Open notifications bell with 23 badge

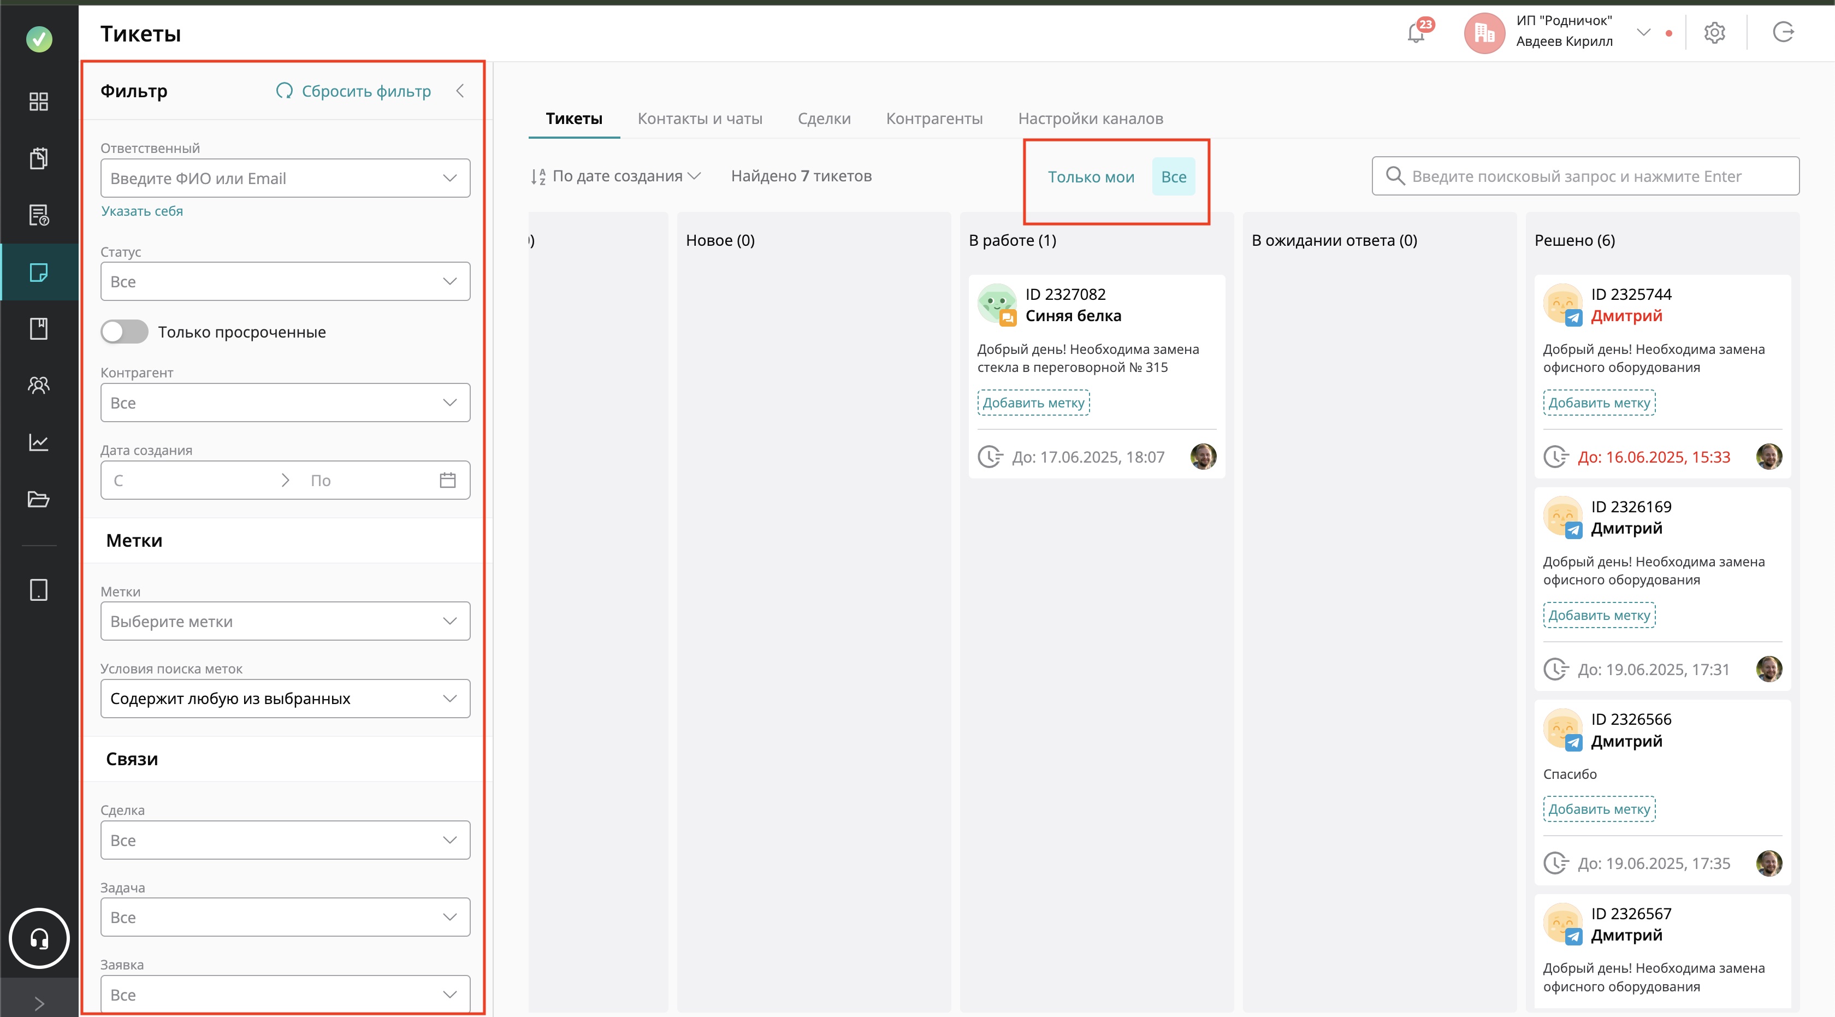point(1417,33)
